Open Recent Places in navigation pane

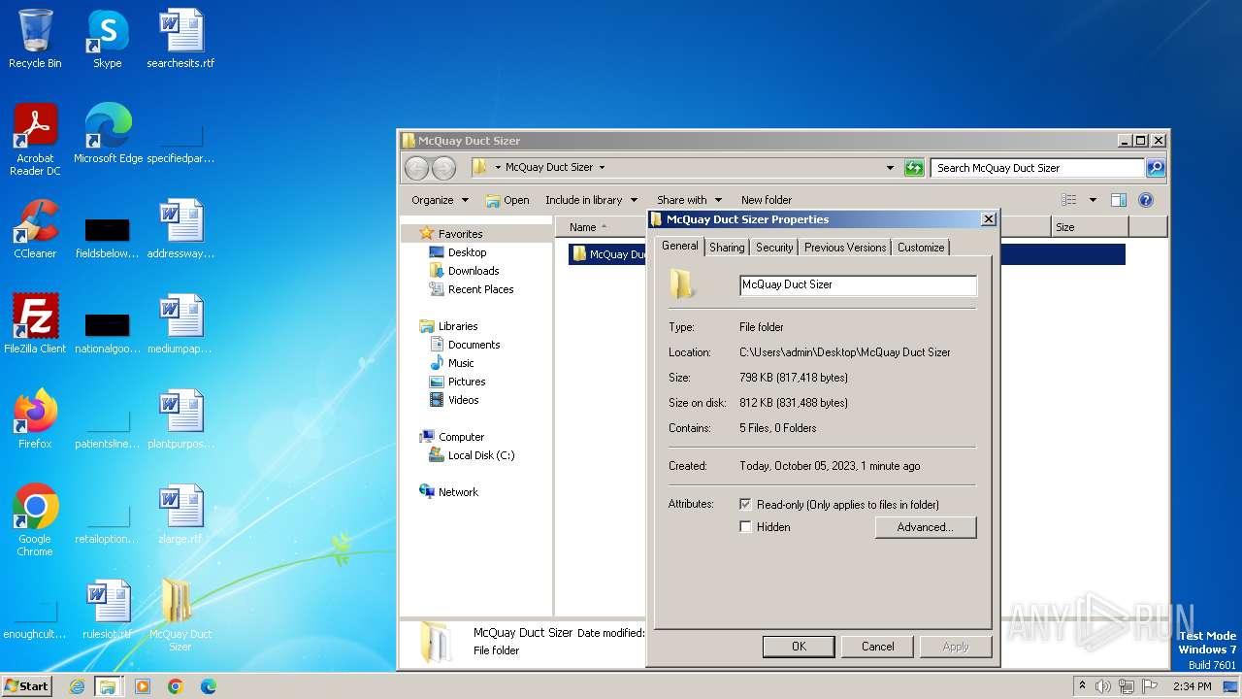click(x=472, y=289)
